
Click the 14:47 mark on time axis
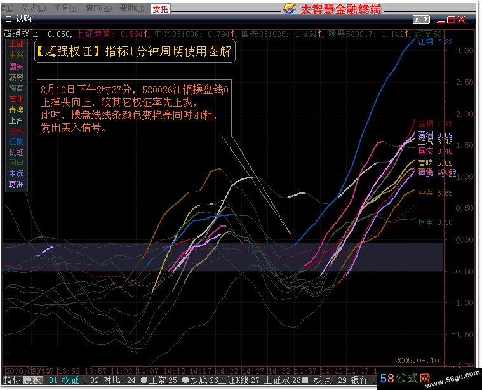[x=358, y=371]
